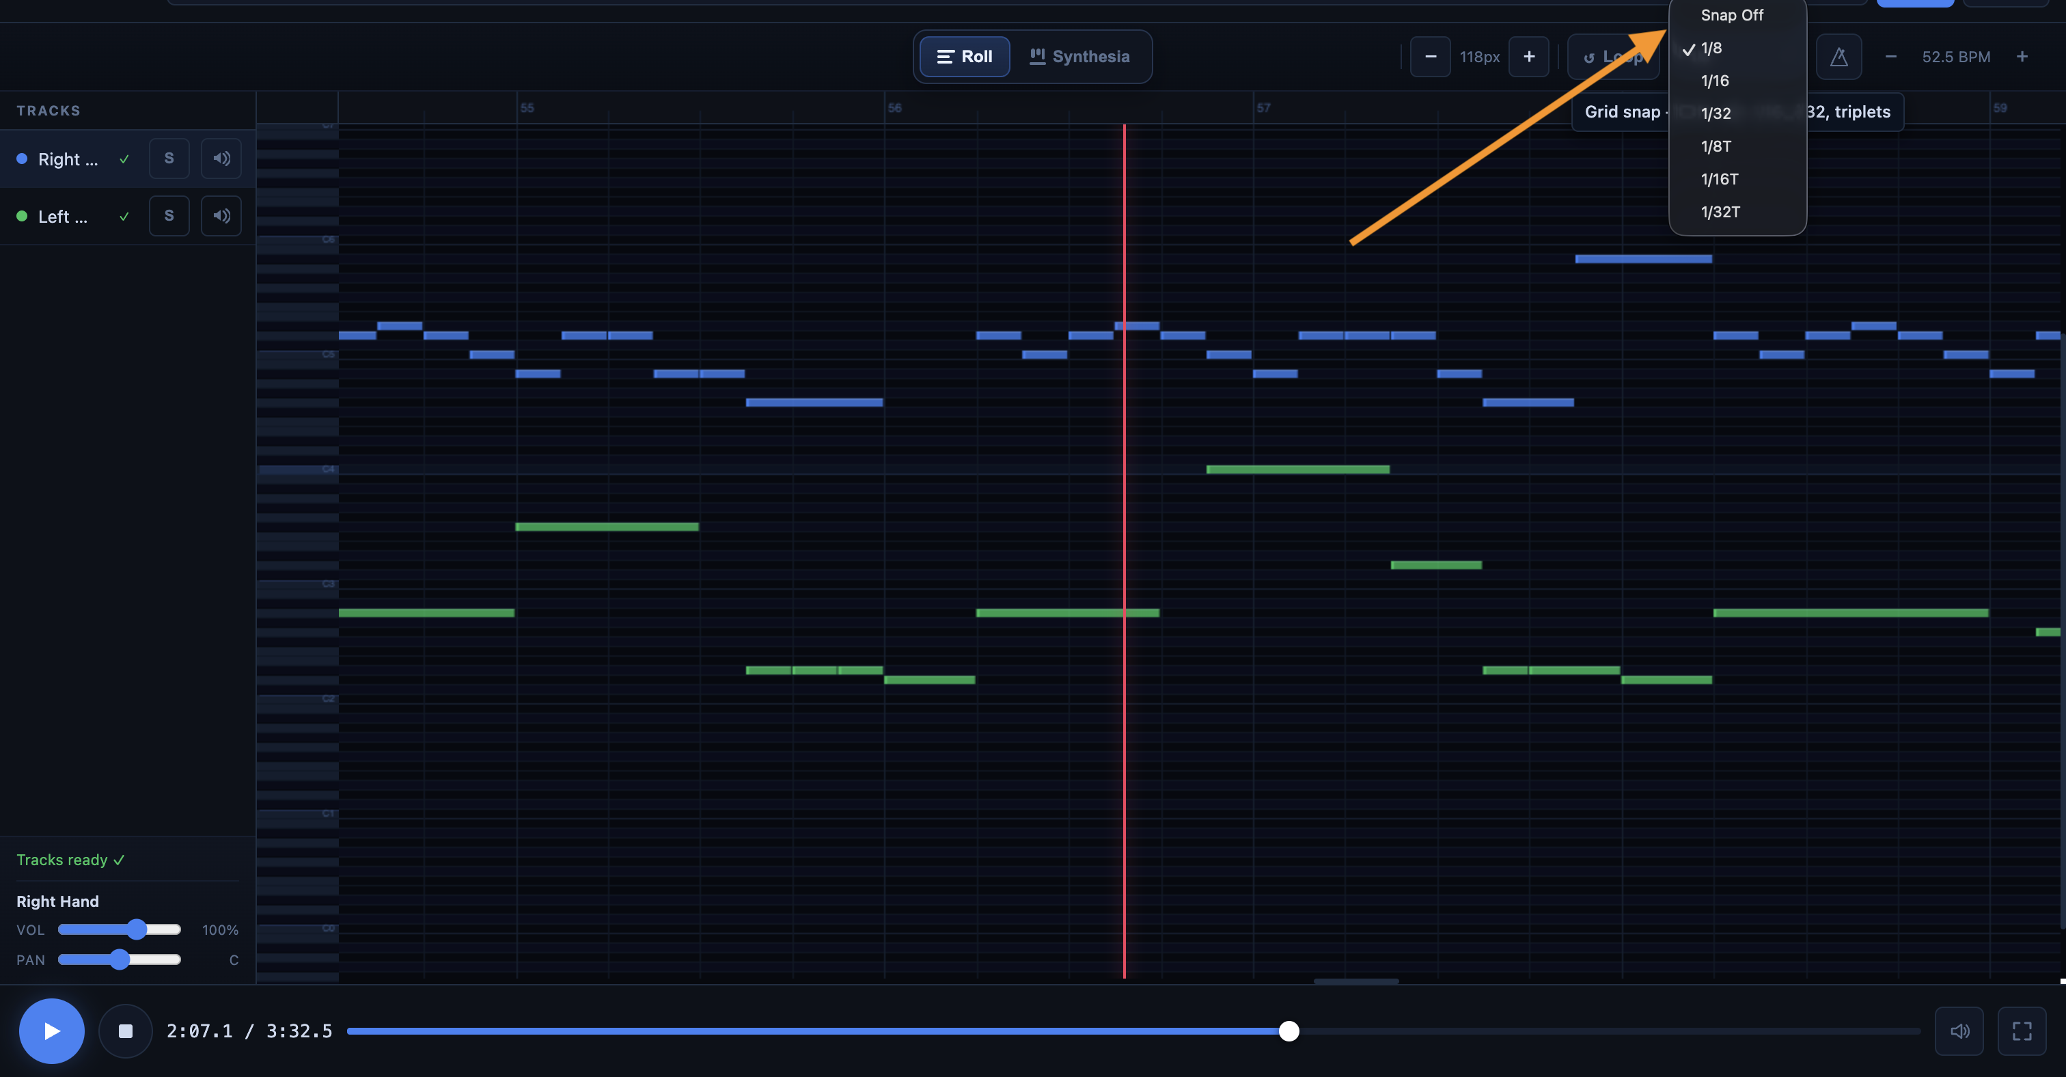
Task: Mute the Right Hand track speaker
Action: (221, 159)
